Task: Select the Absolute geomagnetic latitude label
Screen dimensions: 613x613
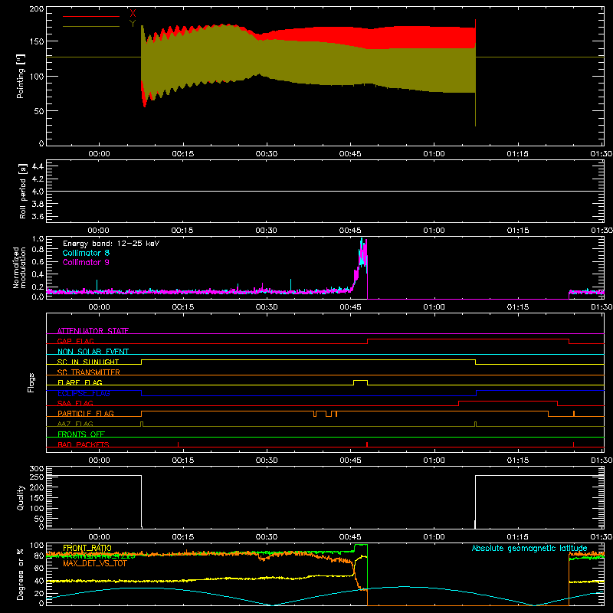Action: [529, 548]
